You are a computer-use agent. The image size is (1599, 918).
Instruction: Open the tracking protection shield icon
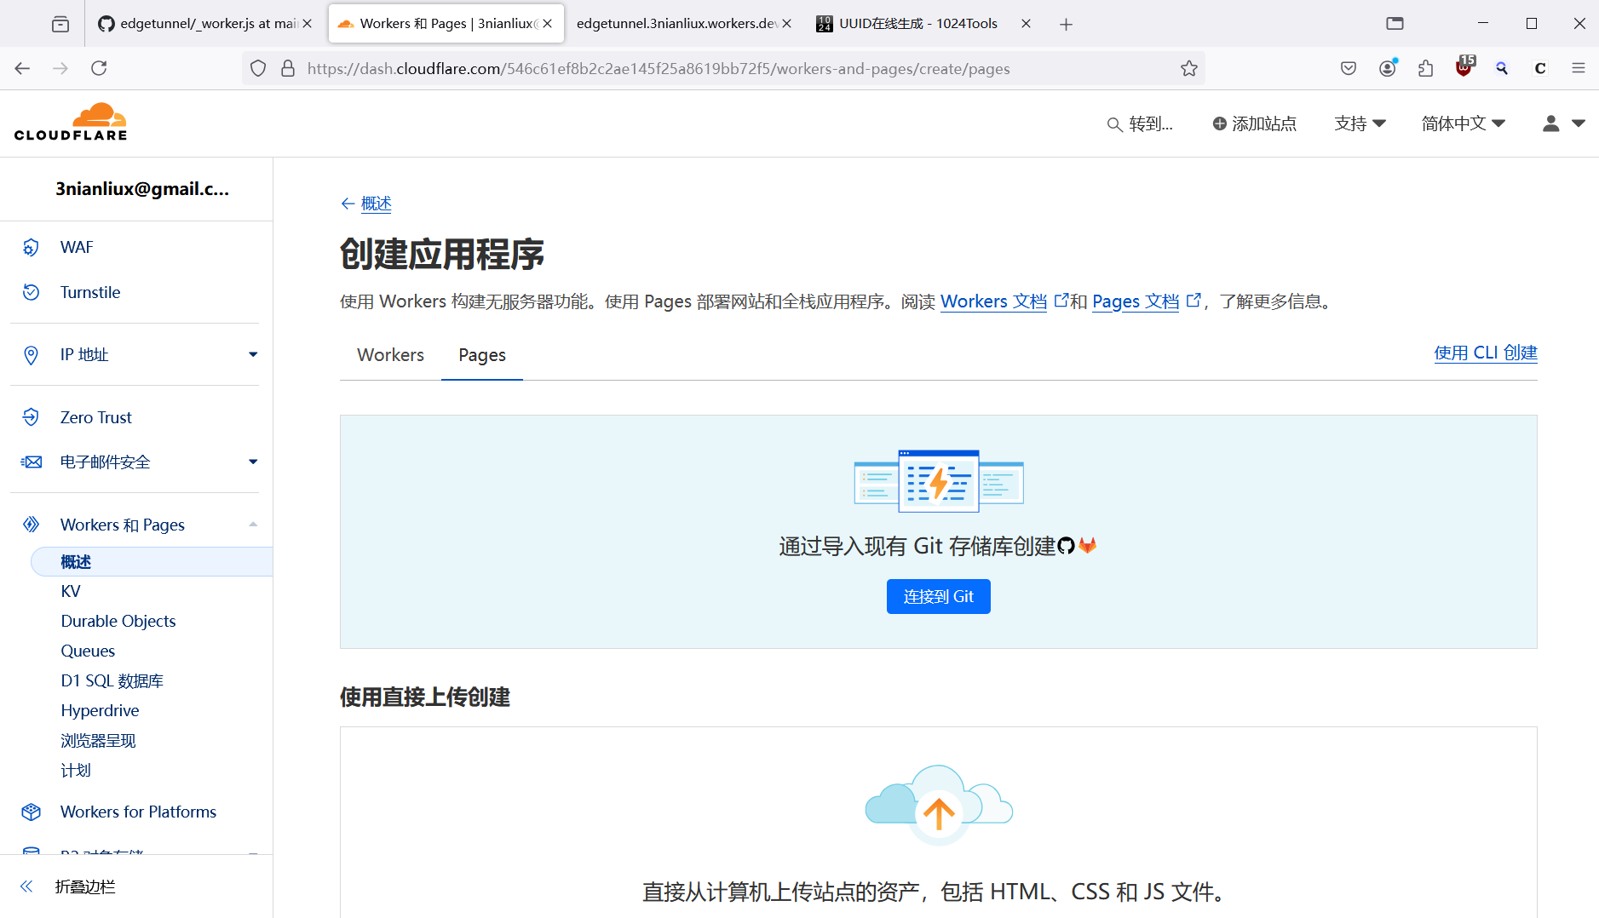click(x=258, y=68)
